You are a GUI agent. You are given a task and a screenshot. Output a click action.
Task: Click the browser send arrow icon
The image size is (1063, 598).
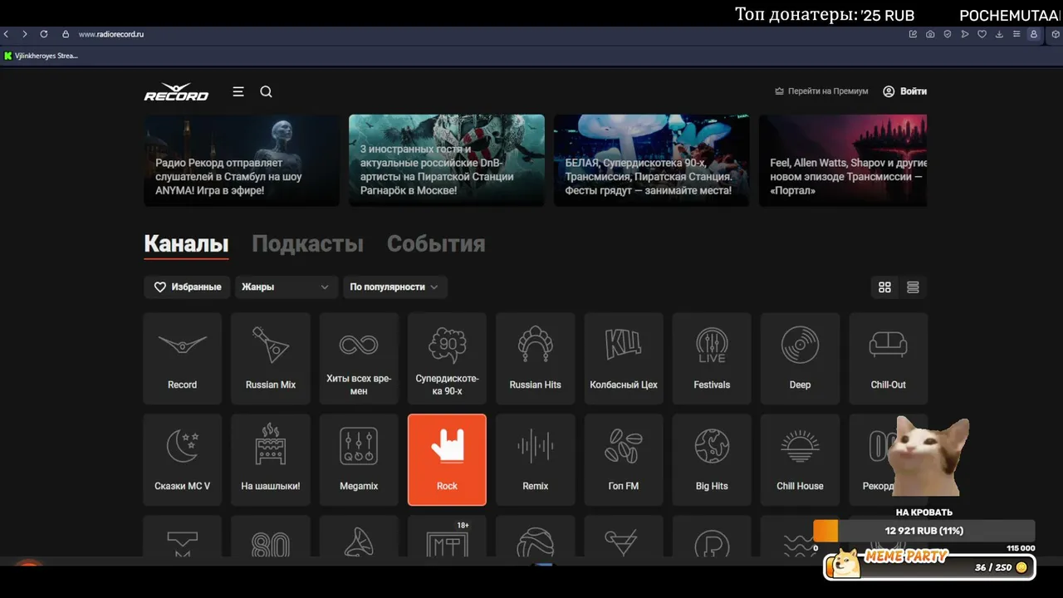pyautogui.click(x=964, y=34)
